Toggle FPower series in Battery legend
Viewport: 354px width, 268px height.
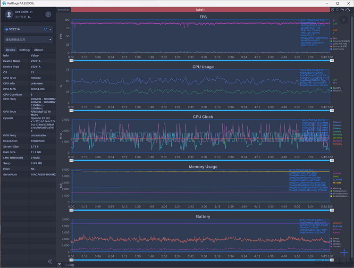(x=336, y=241)
